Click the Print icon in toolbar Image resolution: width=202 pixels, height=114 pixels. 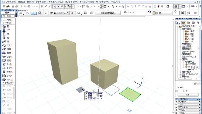pyautogui.click(x=17, y=6)
